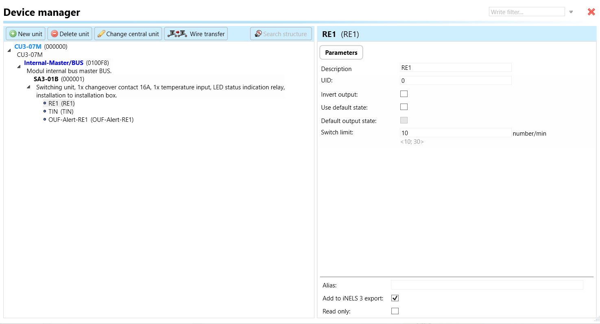Enable the Read only checkbox
The width and height of the screenshot is (600, 324).
(395, 311)
